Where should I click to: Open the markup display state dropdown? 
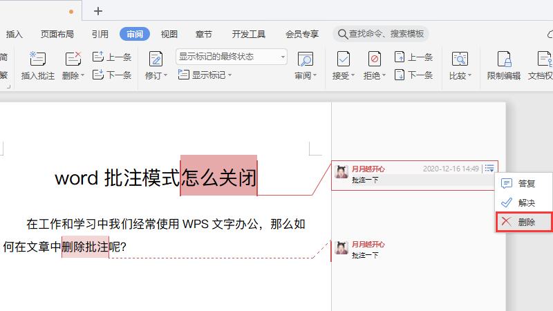232,57
